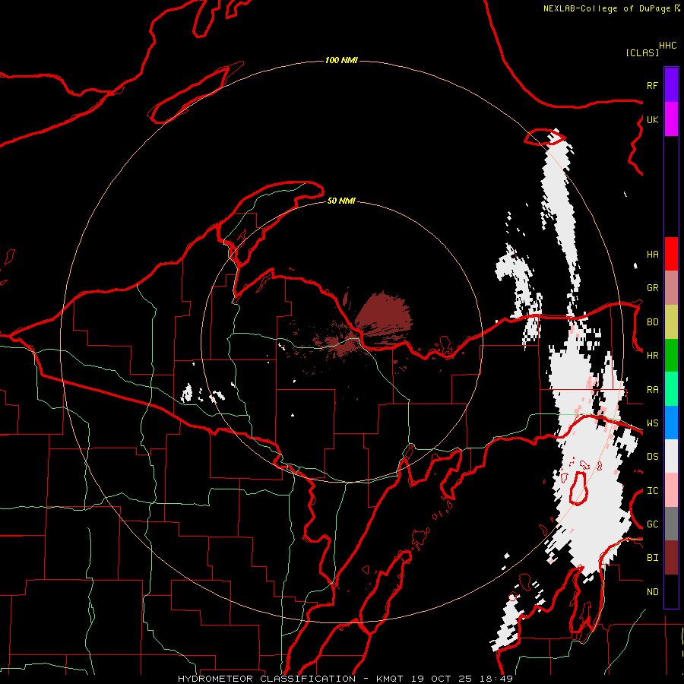Viewport: 684px width, 684px height.
Task: Click the RA legend label
Action: pyautogui.click(x=652, y=390)
